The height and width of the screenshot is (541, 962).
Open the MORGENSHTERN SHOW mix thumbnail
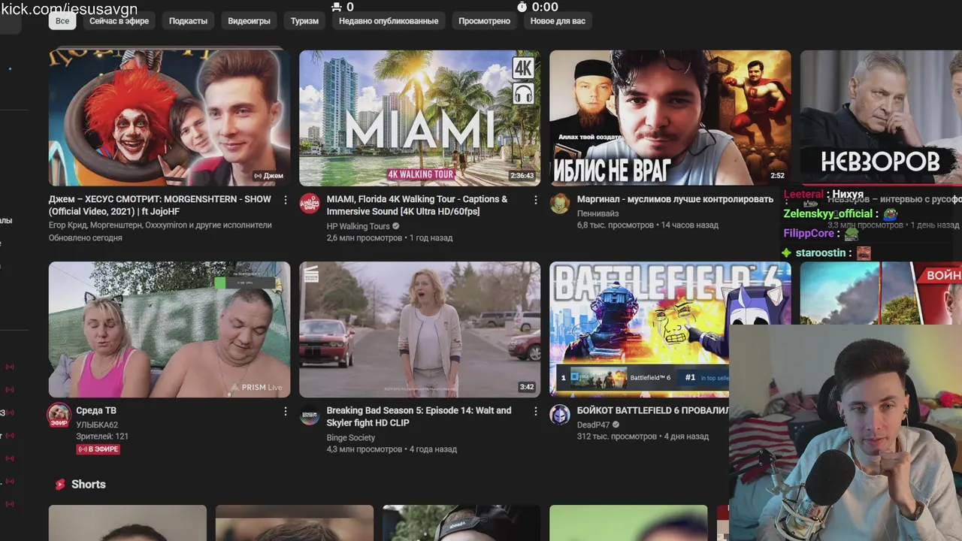pyautogui.click(x=169, y=118)
